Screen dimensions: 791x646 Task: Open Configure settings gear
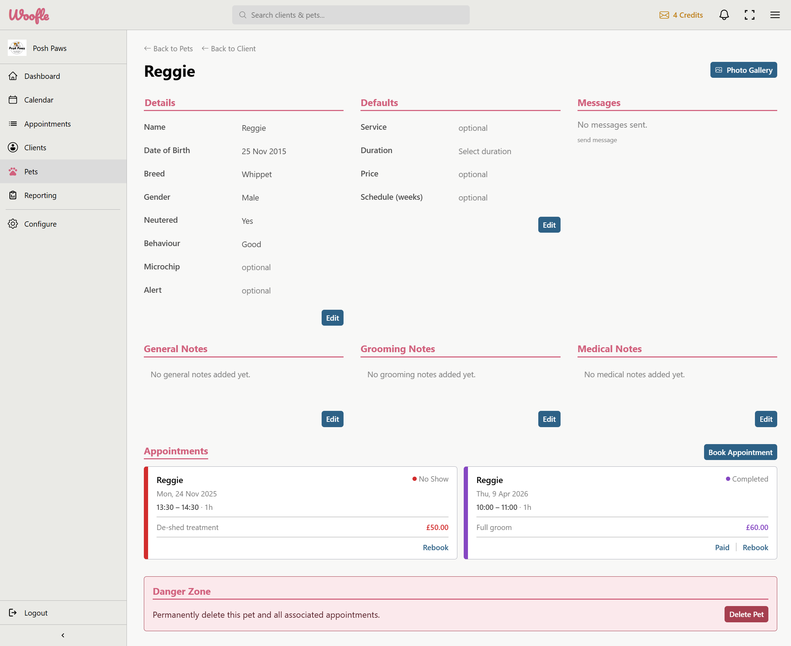13,224
